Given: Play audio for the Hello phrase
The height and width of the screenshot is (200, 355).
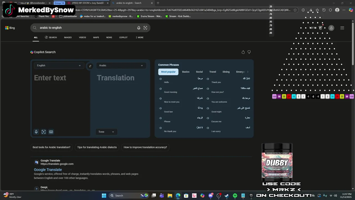Looking at the screenshot, I should (x=160, y=79).
